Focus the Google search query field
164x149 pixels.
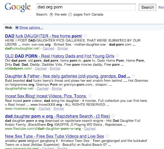86,7
